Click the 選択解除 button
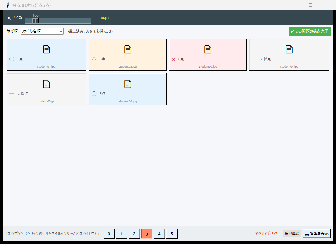This screenshot has height=244, width=336. coord(292,234)
